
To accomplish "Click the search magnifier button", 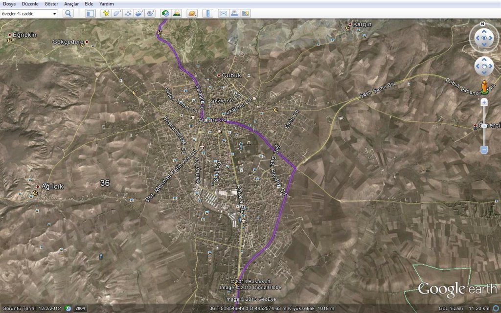I will tap(68, 13).
